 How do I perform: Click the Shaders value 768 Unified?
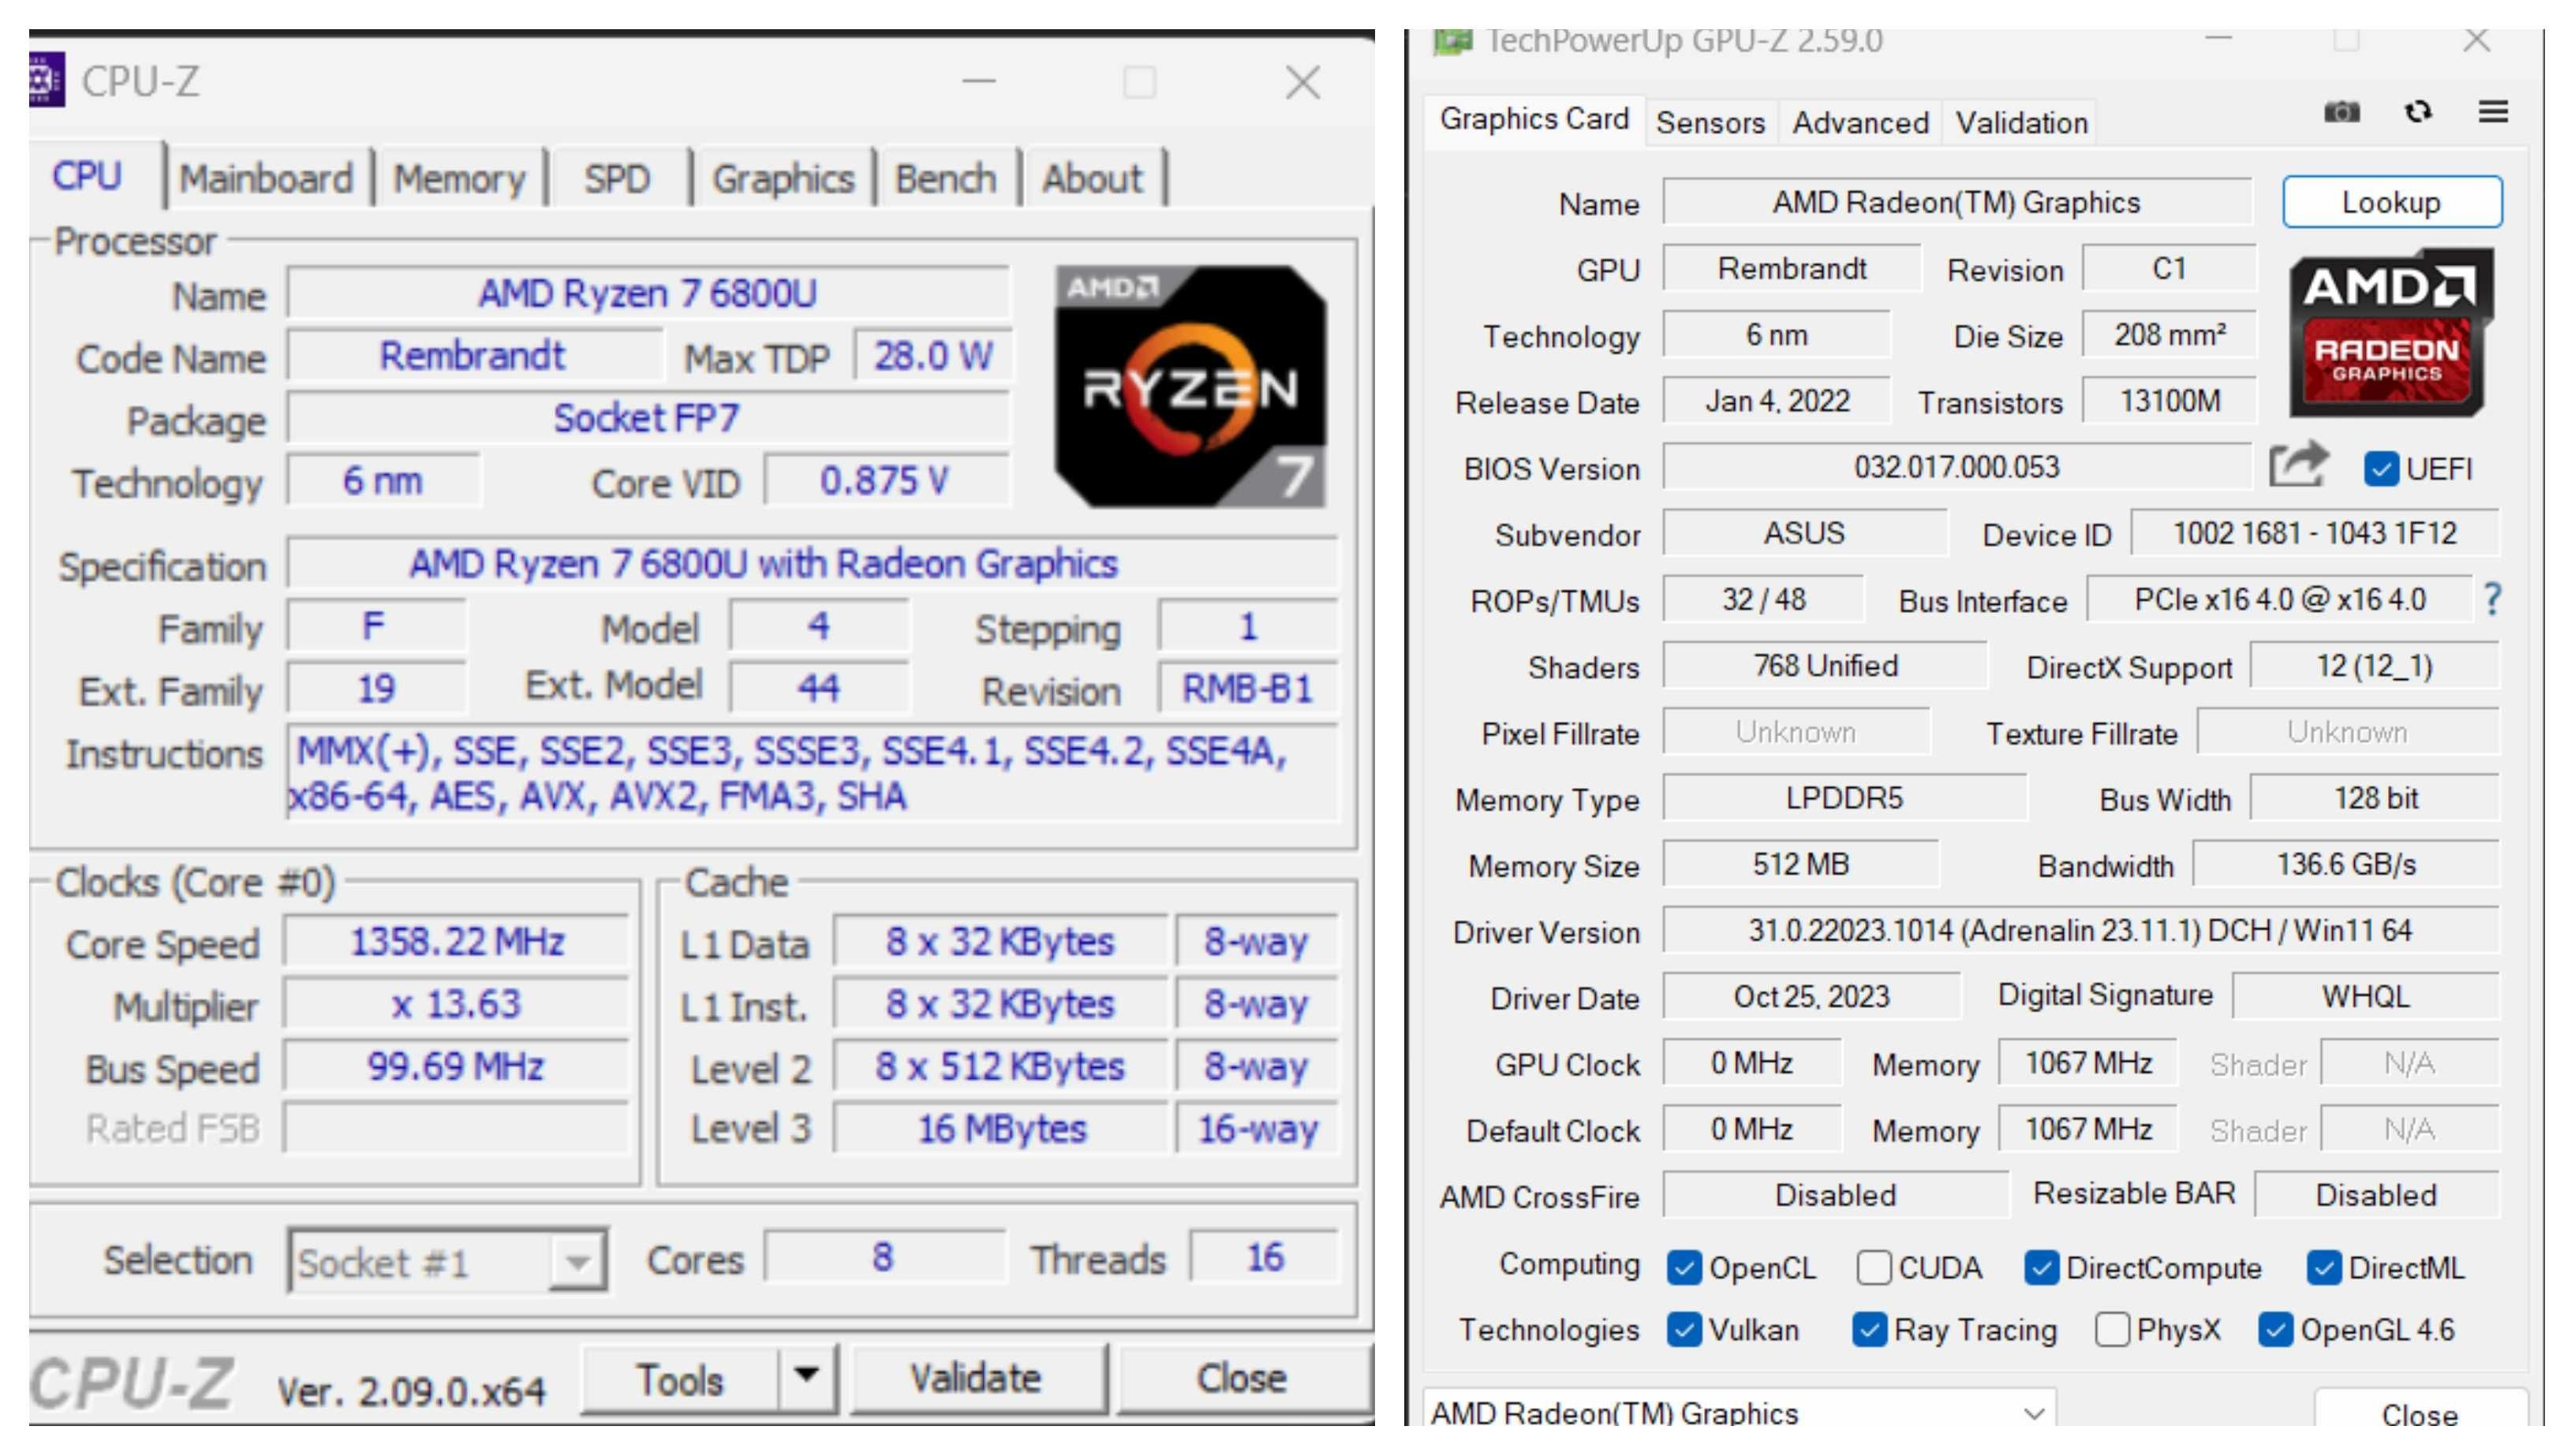click(x=1825, y=666)
